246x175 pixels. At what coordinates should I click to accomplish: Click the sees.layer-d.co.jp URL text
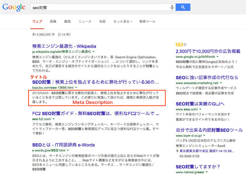(189, 136)
